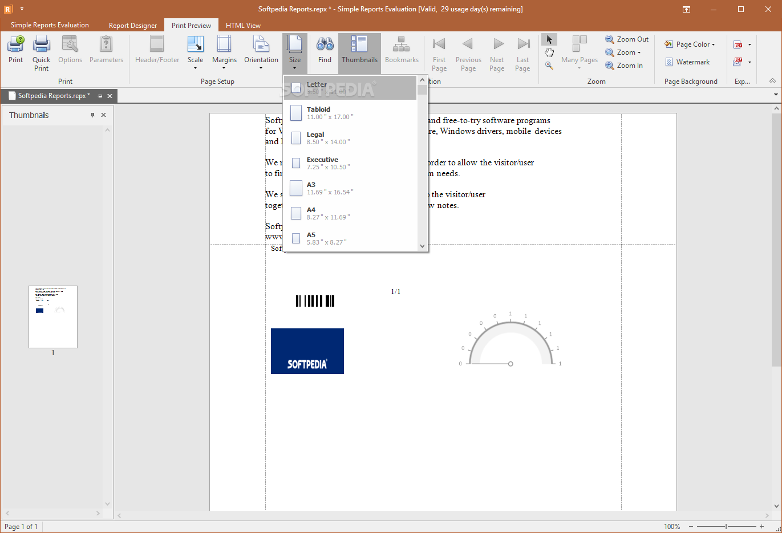This screenshot has height=533, width=782.
Task: Click the Quick Print icon
Action: pyautogui.click(x=41, y=44)
